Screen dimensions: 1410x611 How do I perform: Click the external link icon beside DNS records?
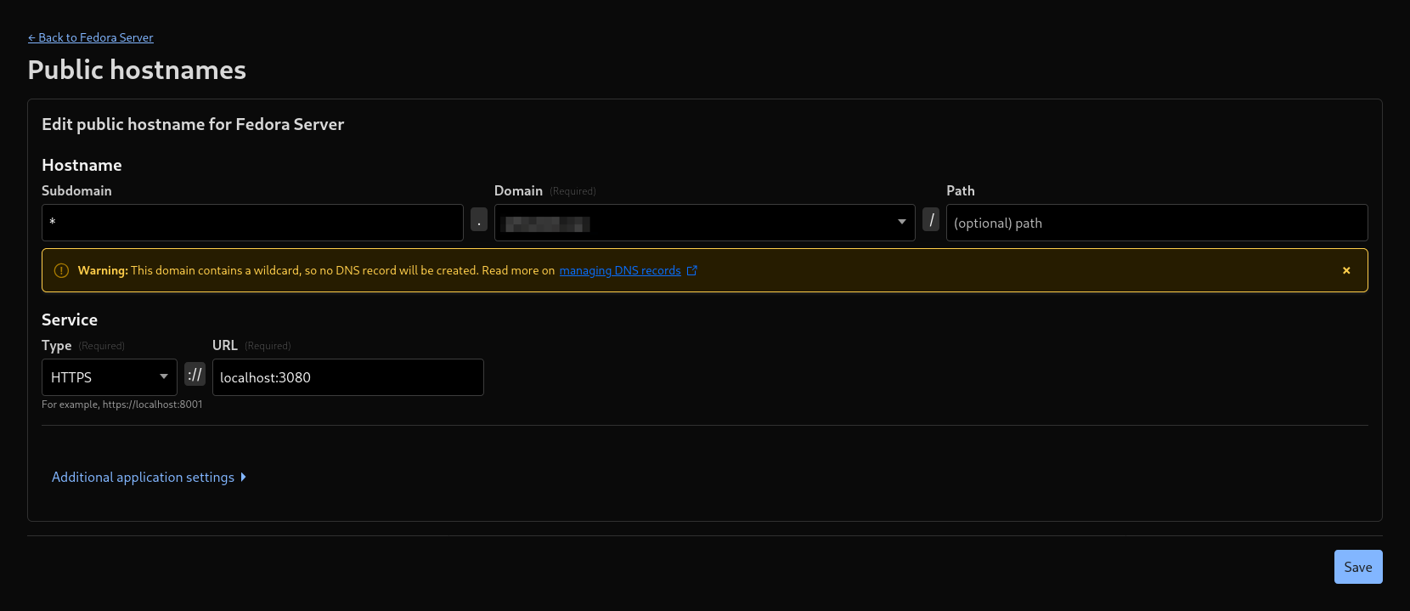(x=692, y=270)
